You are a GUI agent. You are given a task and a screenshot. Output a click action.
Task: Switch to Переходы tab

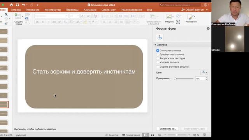coord(72,10)
